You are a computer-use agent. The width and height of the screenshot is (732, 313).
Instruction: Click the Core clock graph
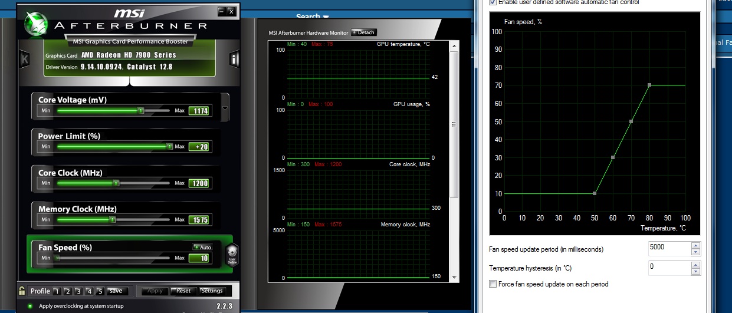coord(358,194)
